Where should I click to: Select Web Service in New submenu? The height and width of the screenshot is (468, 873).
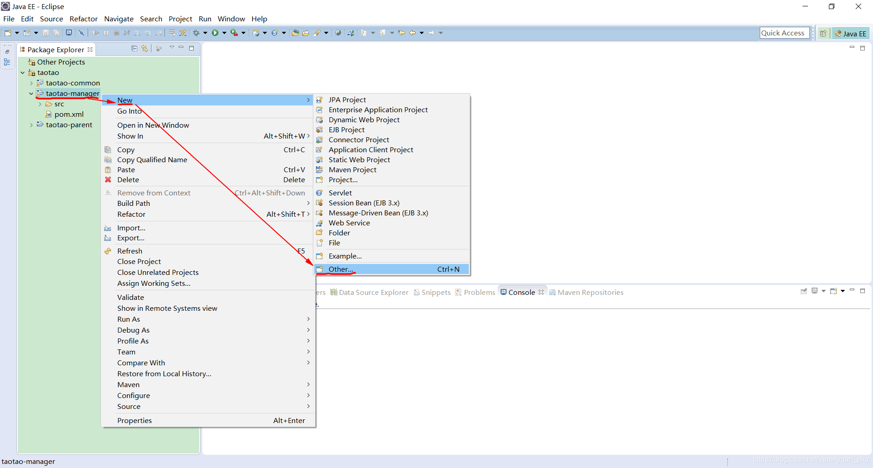392,223
